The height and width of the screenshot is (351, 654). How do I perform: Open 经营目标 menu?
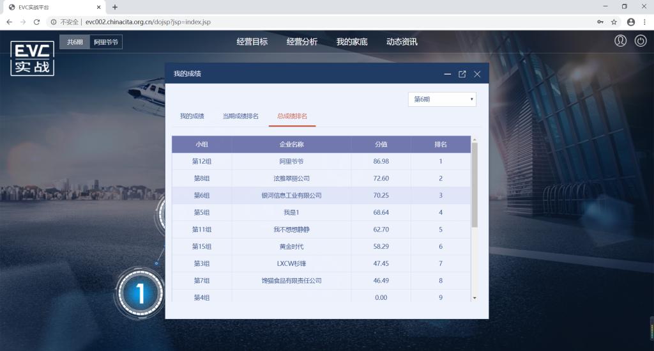pyautogui.click(x=252, y=42)
